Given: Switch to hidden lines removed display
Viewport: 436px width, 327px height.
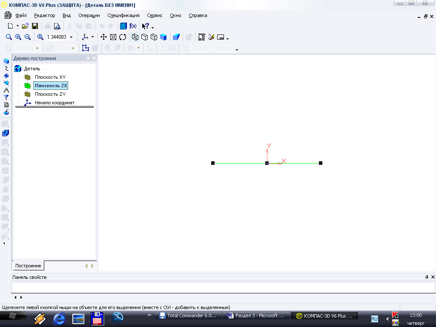Looking at the screenshot, I should tap(145, 37).
